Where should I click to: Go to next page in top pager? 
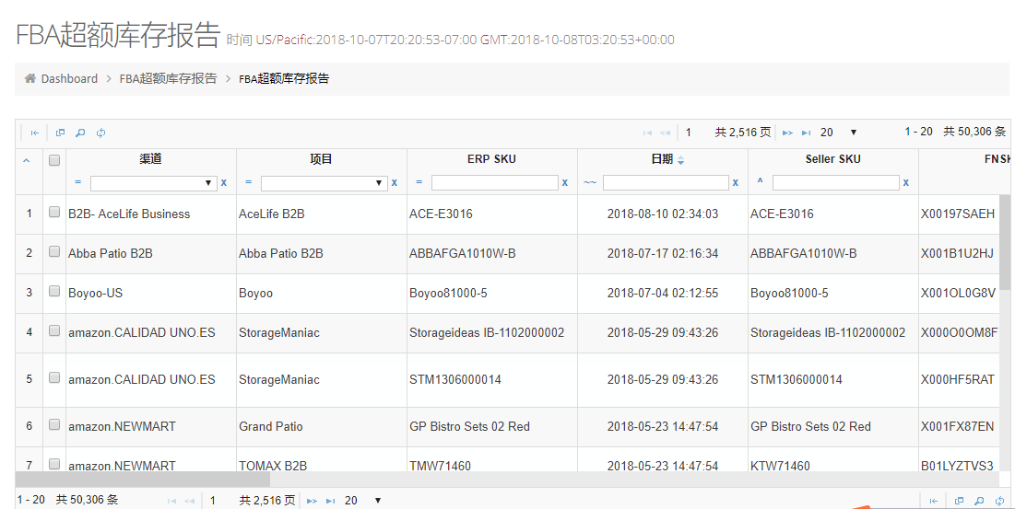point(788,133)
